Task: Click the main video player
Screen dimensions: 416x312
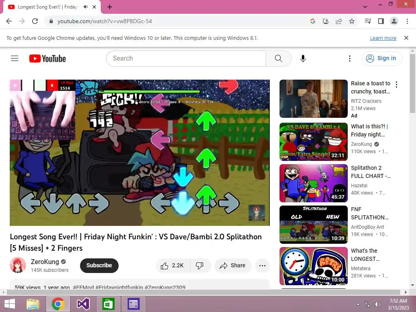Action: coord(140,153)
